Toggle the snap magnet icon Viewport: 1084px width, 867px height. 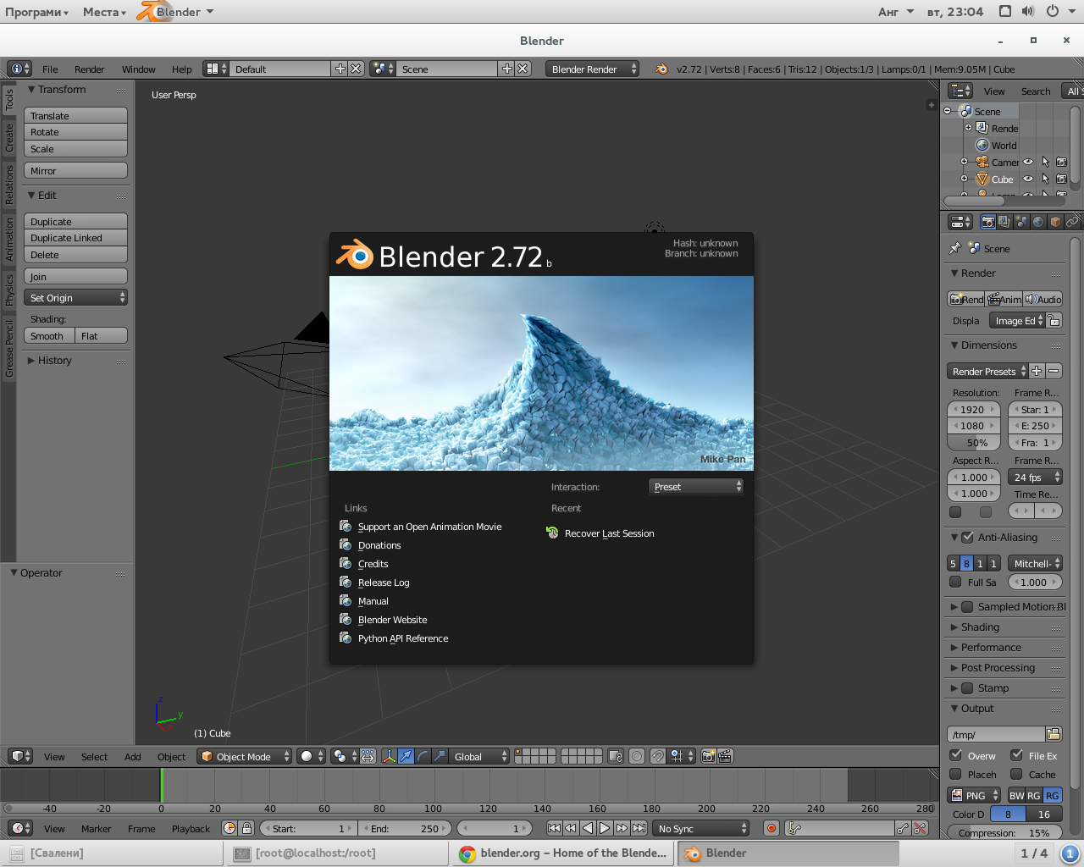(658, 756)
